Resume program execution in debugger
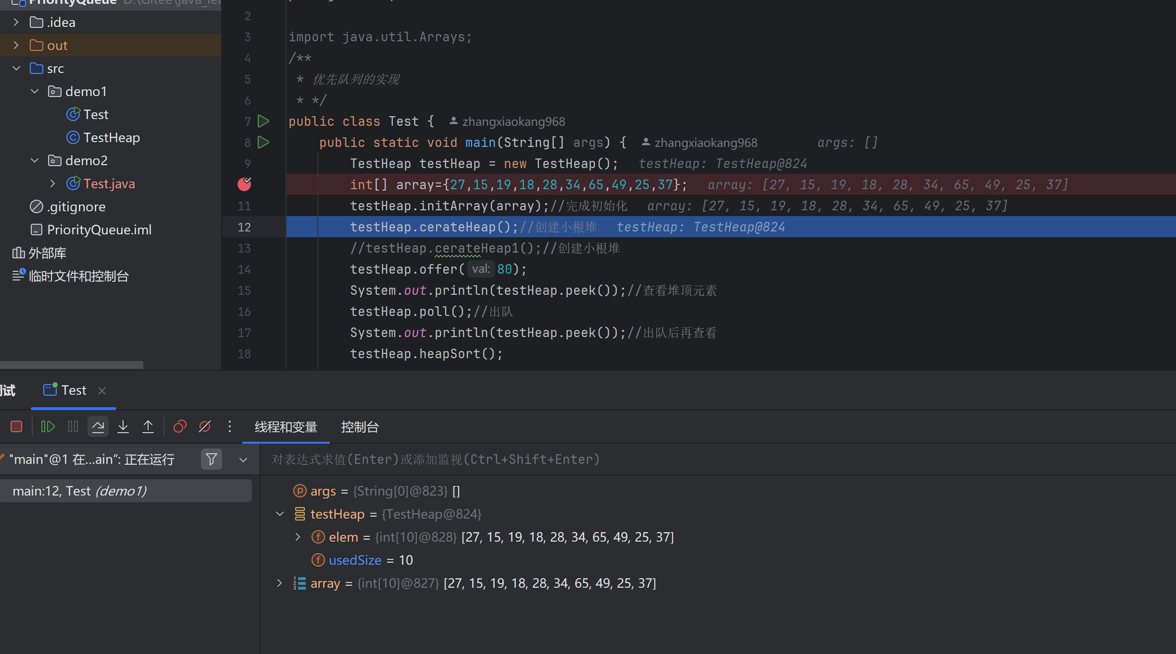This screenshot has height=654, width=1176. point(47,426)
